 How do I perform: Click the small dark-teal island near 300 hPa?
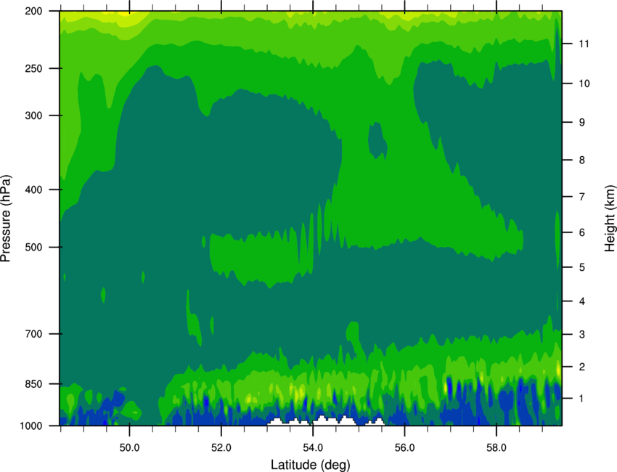click(377, 141)
